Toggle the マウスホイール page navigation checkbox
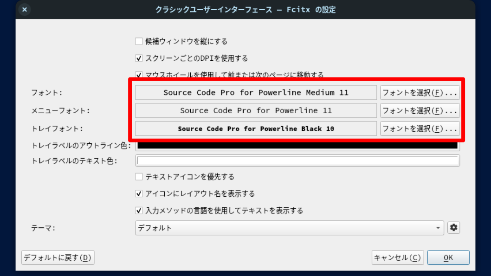The image size is (491, 276). [139, 74]
